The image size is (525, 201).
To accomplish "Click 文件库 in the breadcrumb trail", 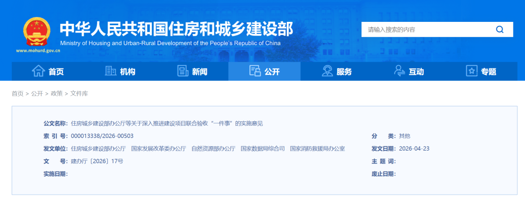I will [x=79, y=94].
